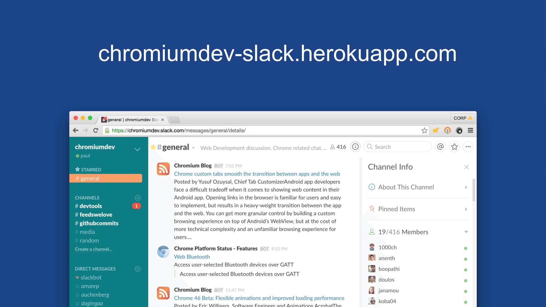
Task: Open the Web Bluetooth link
Action: [192, 257]
